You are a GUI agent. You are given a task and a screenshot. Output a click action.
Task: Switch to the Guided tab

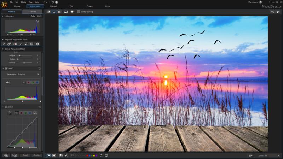[x=53, y=6]
